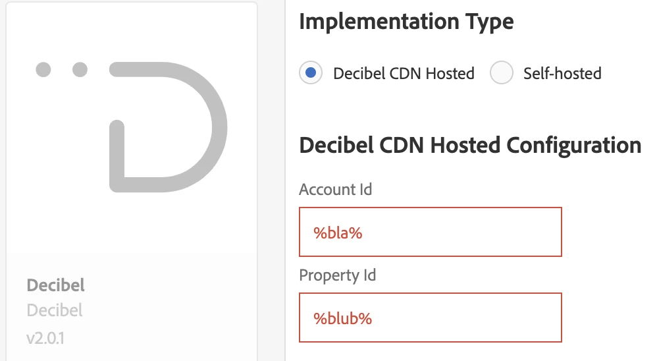Viewport: 657px width, 361px height.
Task: Click the Account Id label
Action: 335,190
